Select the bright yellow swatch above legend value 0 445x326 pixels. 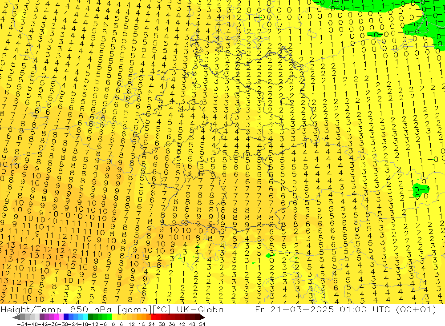coord(115,317)
